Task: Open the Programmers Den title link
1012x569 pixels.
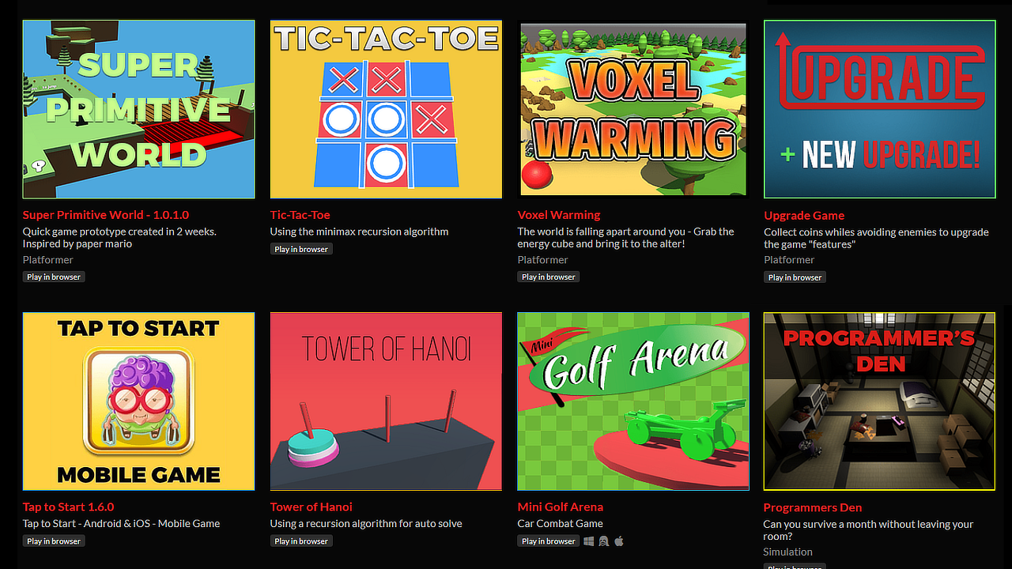Action: coord(813,508)
